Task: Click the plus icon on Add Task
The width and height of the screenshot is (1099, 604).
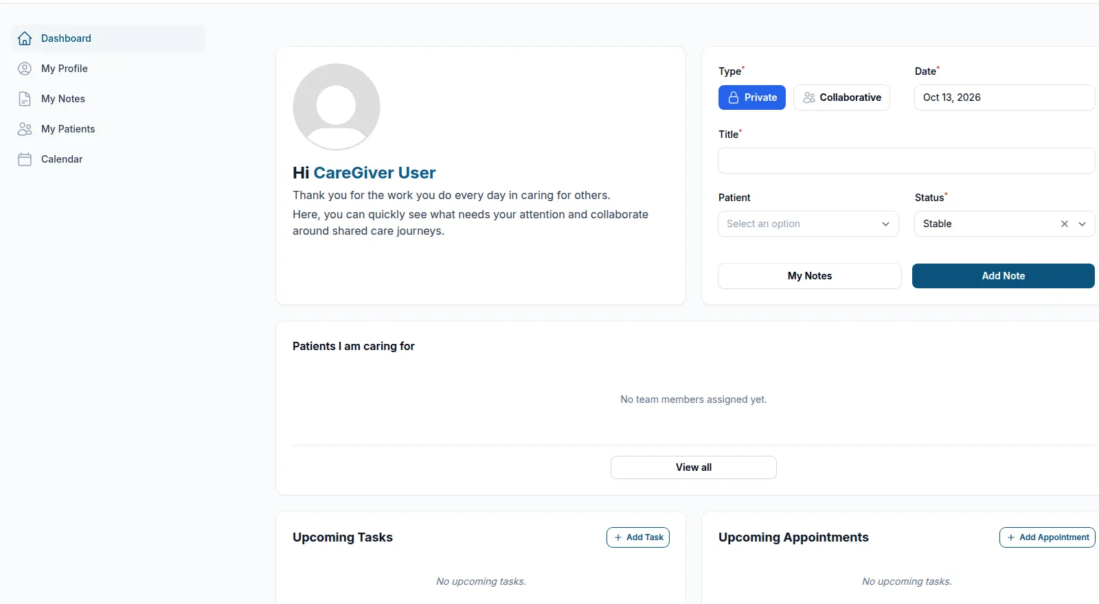Action: tap(618, 537)
